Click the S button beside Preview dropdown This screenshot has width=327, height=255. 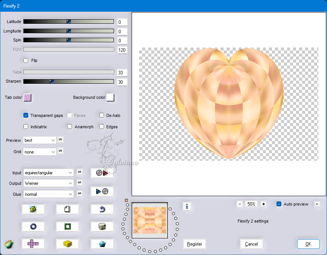click(60, 140)
